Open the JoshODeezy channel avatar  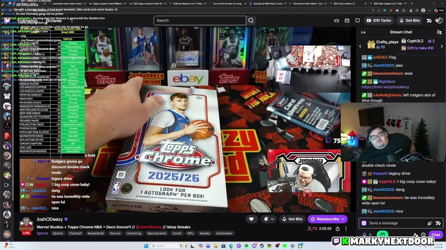[26, 224]
